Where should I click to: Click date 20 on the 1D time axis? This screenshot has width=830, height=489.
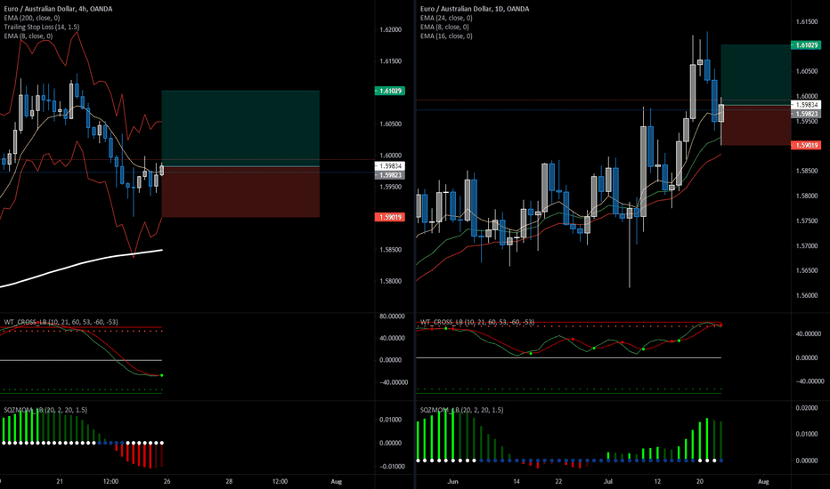pyautogui.click(x=700, y=482)
